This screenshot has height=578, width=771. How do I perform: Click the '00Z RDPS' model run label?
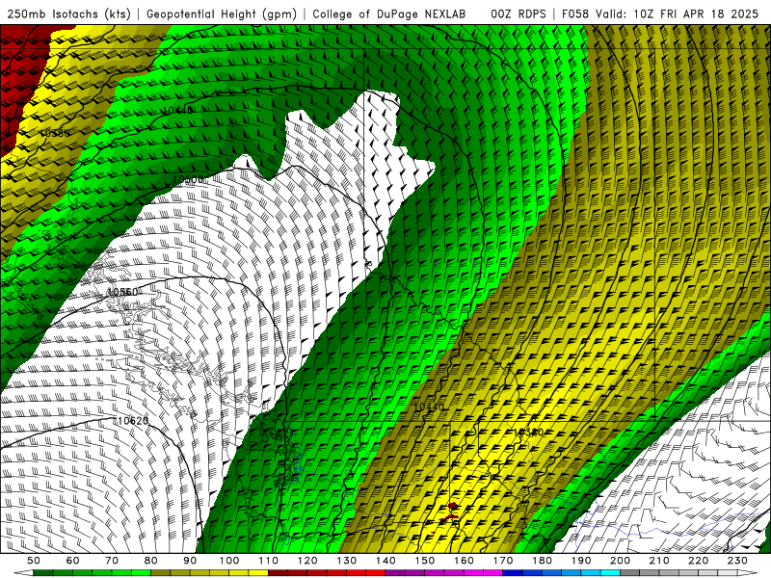[x=518, y=13]
